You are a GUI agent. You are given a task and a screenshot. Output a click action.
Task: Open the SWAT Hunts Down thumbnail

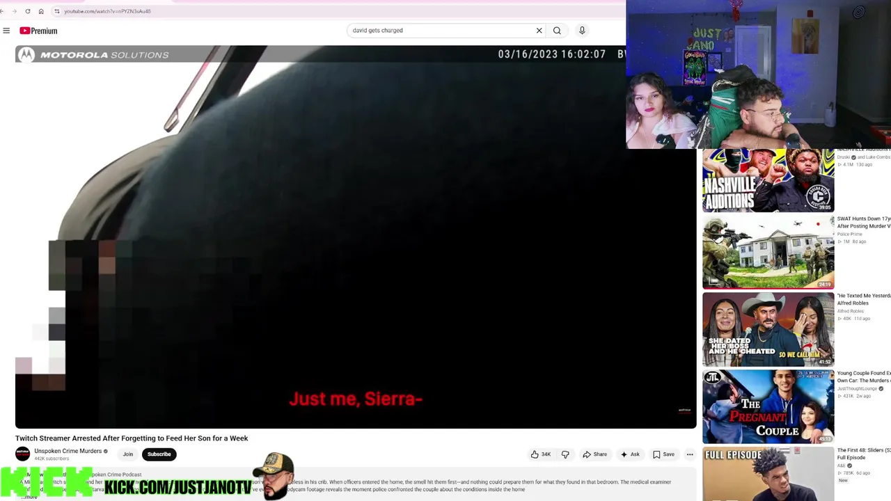click(768, 252)
